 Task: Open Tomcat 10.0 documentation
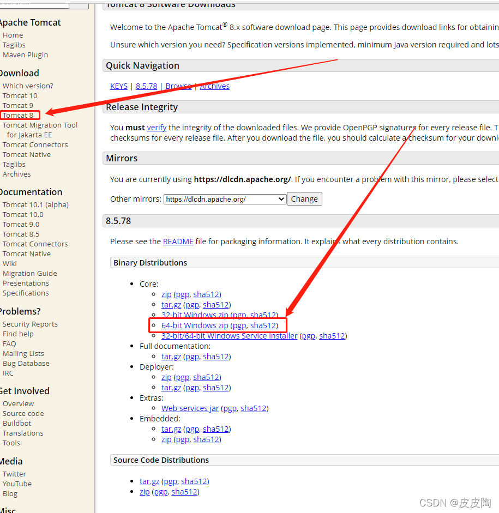click(23, 214)
